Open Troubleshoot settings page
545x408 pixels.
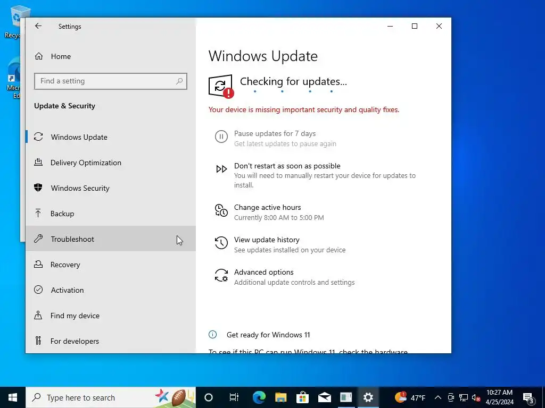click(111, 239)
